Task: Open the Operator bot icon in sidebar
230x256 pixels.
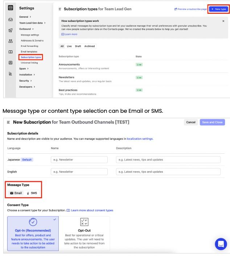Action: pyautogui.click(x=11, y=63)
